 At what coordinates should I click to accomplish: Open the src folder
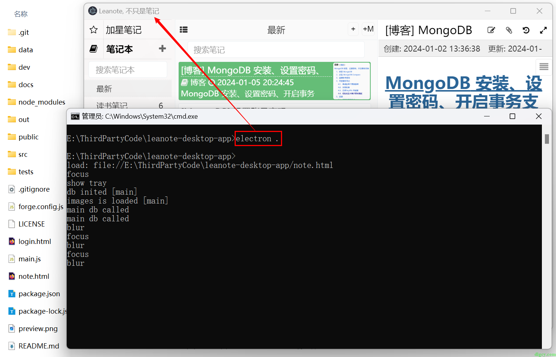pos(18,154)
